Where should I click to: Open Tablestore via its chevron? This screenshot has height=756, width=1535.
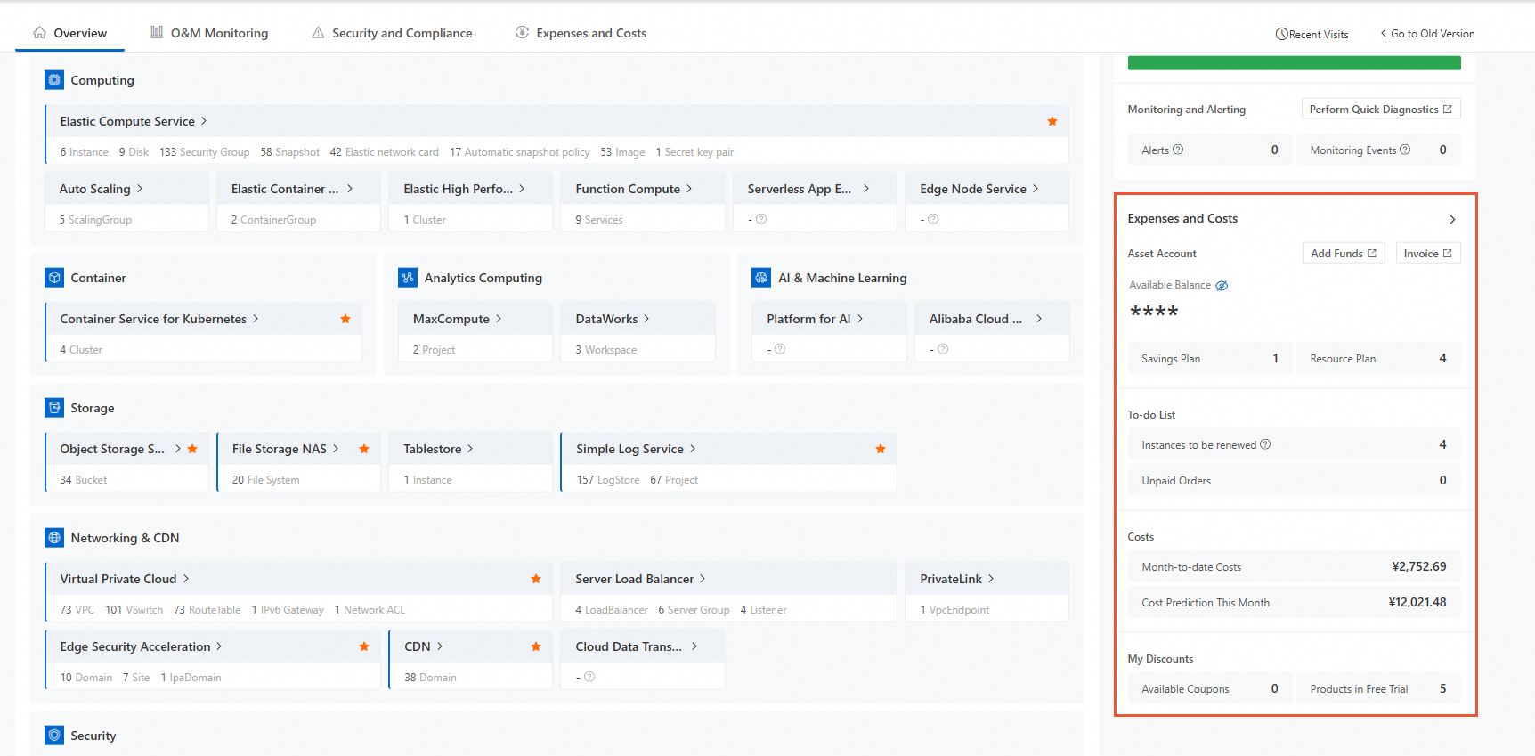(470, 449)
